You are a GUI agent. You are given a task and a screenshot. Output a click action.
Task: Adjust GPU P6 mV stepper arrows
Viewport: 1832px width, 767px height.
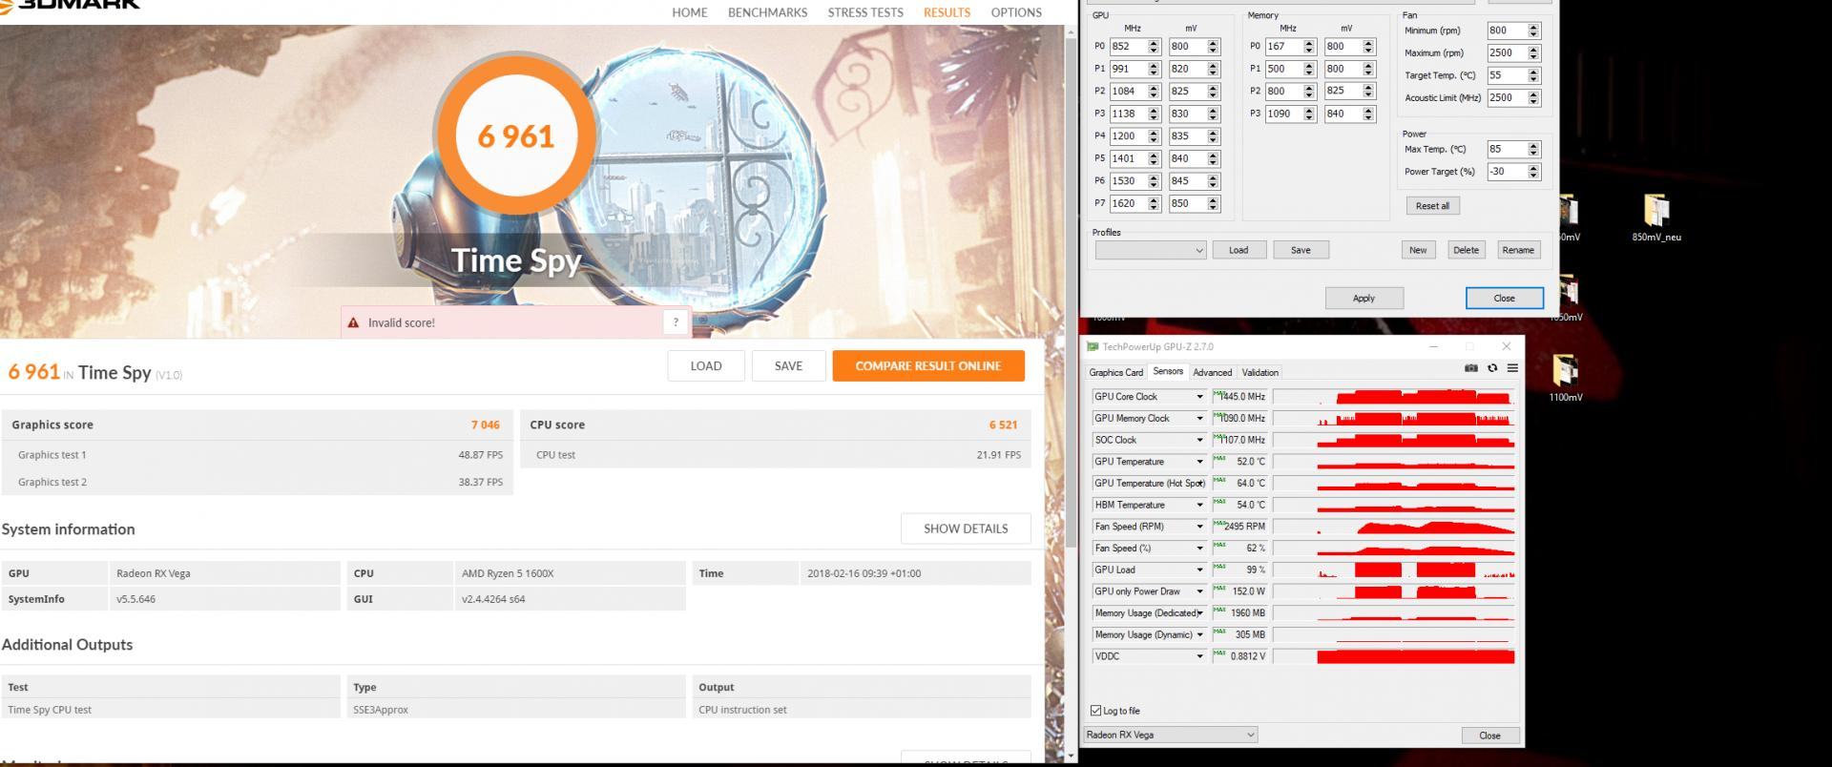pyautogui.click(x=1213, y=181)
